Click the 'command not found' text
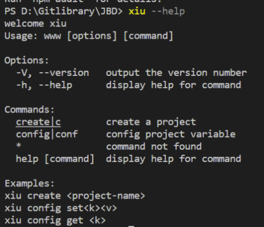 (153, 147)
